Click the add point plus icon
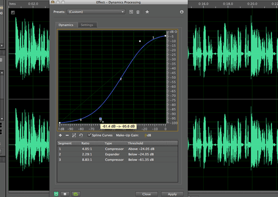This screenshot has height=197, width=278. [x=60, y=135]
